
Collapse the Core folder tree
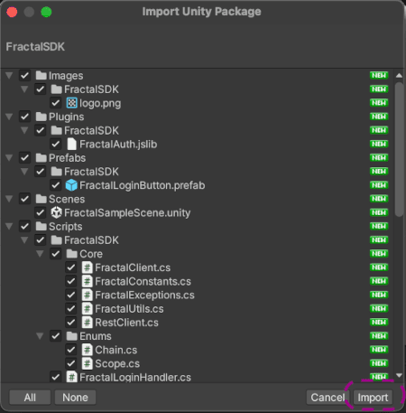pos(40,254)
